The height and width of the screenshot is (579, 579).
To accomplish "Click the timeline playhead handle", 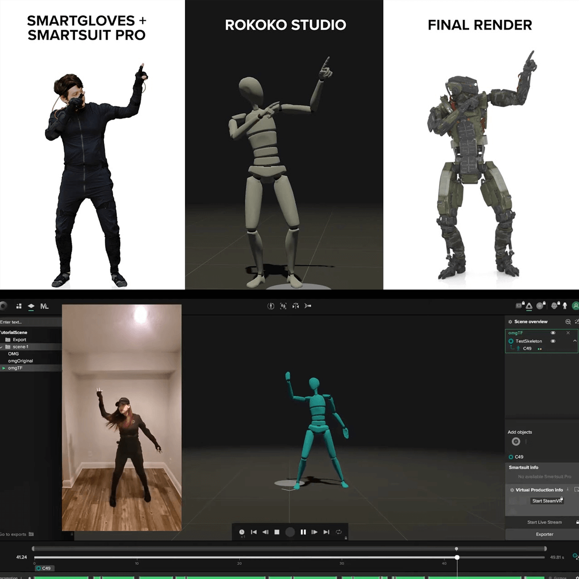I will tap(457, 557).
